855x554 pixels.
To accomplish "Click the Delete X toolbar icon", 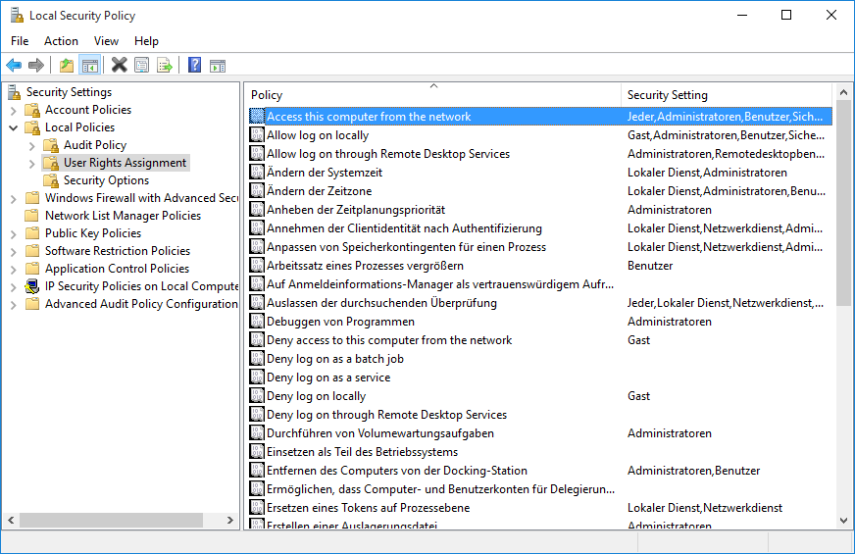I will pos(120,66).
